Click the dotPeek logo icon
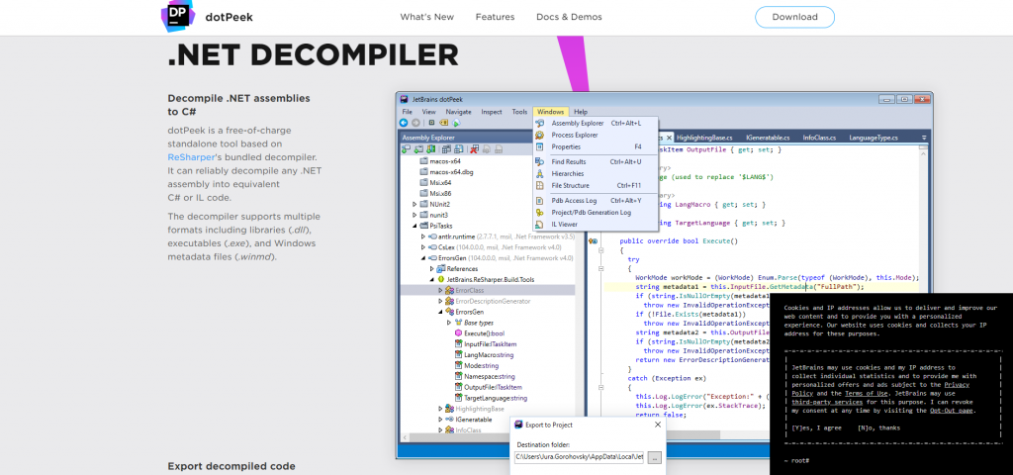 [178, 17]
